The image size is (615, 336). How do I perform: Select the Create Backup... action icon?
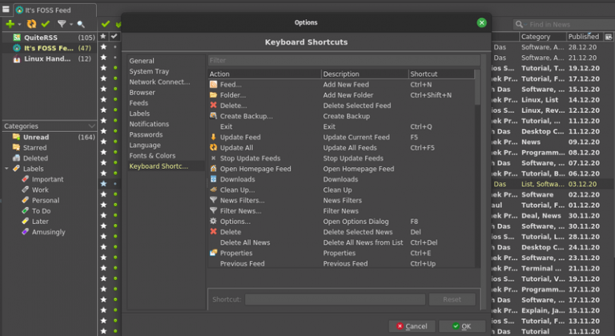pos(213,116)
